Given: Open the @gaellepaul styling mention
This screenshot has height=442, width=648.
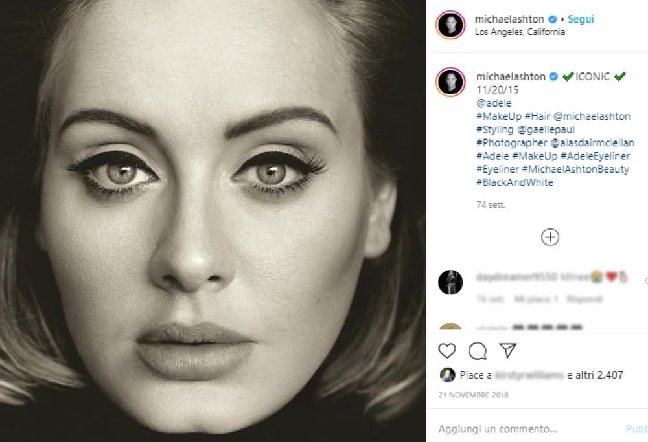Looking at the screenshot, I should pyautogui.click(x=547, y=129).
